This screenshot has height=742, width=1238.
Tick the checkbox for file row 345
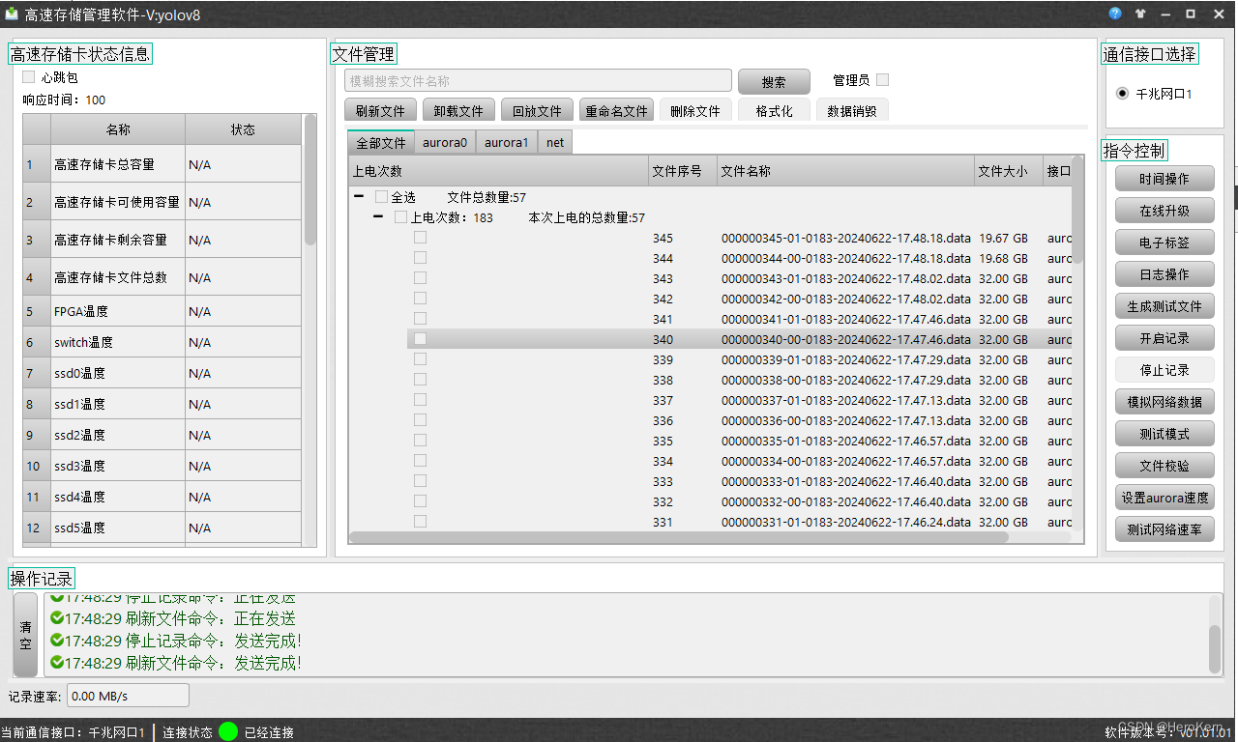point(420,238)
